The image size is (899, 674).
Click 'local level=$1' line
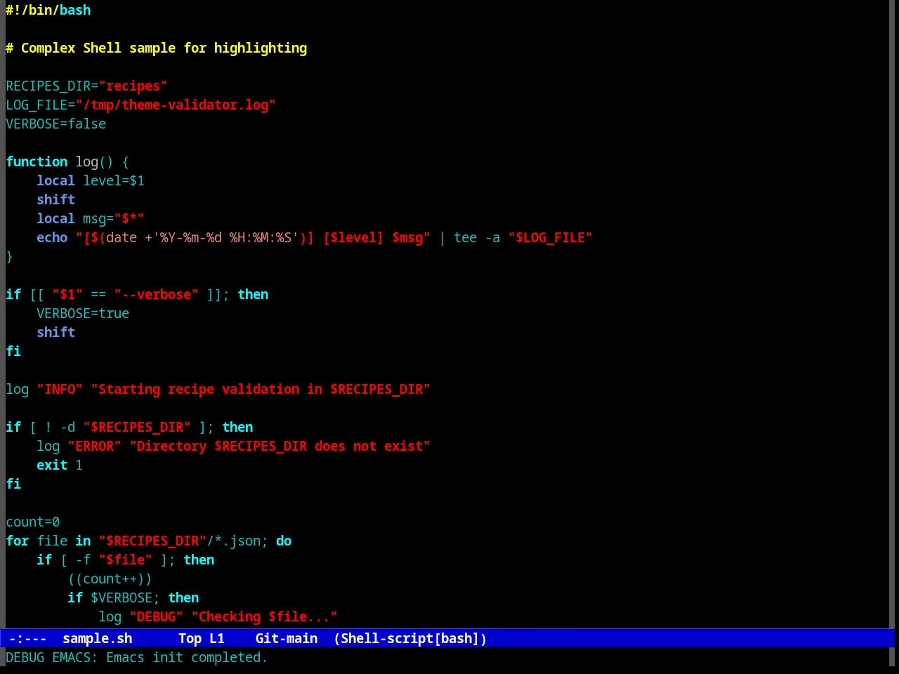click(x=91, y=180)
